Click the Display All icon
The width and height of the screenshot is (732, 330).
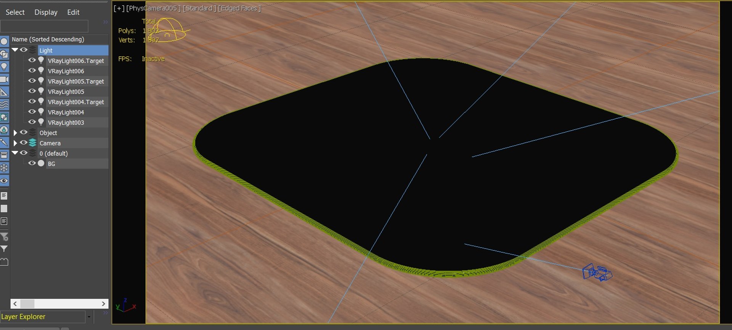click(x=4, y=196)
